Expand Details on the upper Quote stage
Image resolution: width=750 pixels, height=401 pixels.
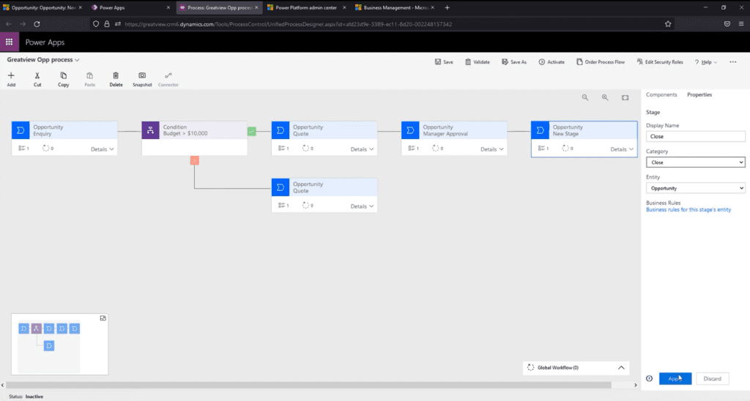pyautogui.click(x=362, y=149)
